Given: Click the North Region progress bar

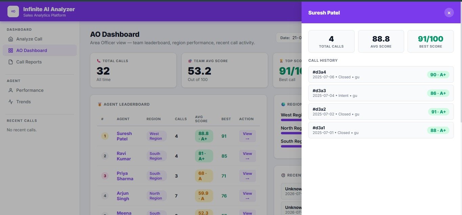Looking at the screenshot, I should pos(291,133).
